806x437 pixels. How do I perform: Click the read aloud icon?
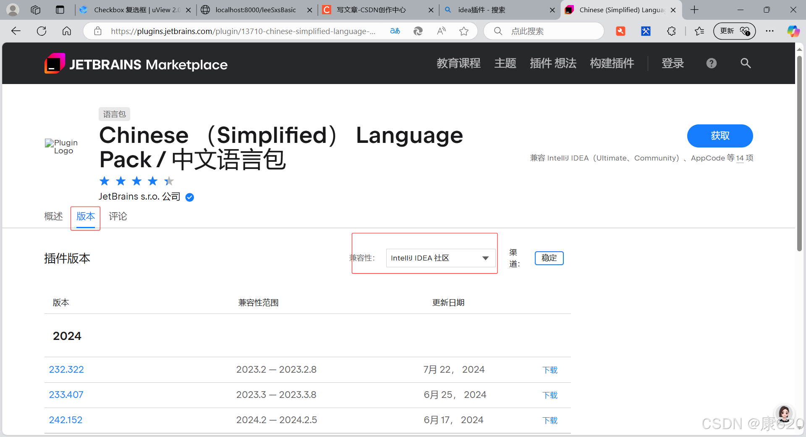[441, 31]
